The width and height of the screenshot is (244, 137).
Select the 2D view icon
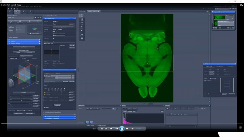point(82,16)
